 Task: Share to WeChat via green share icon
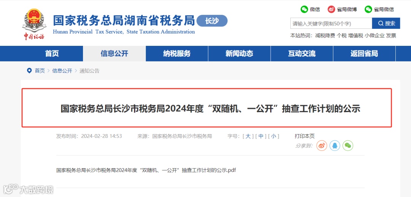click(348, 145)
